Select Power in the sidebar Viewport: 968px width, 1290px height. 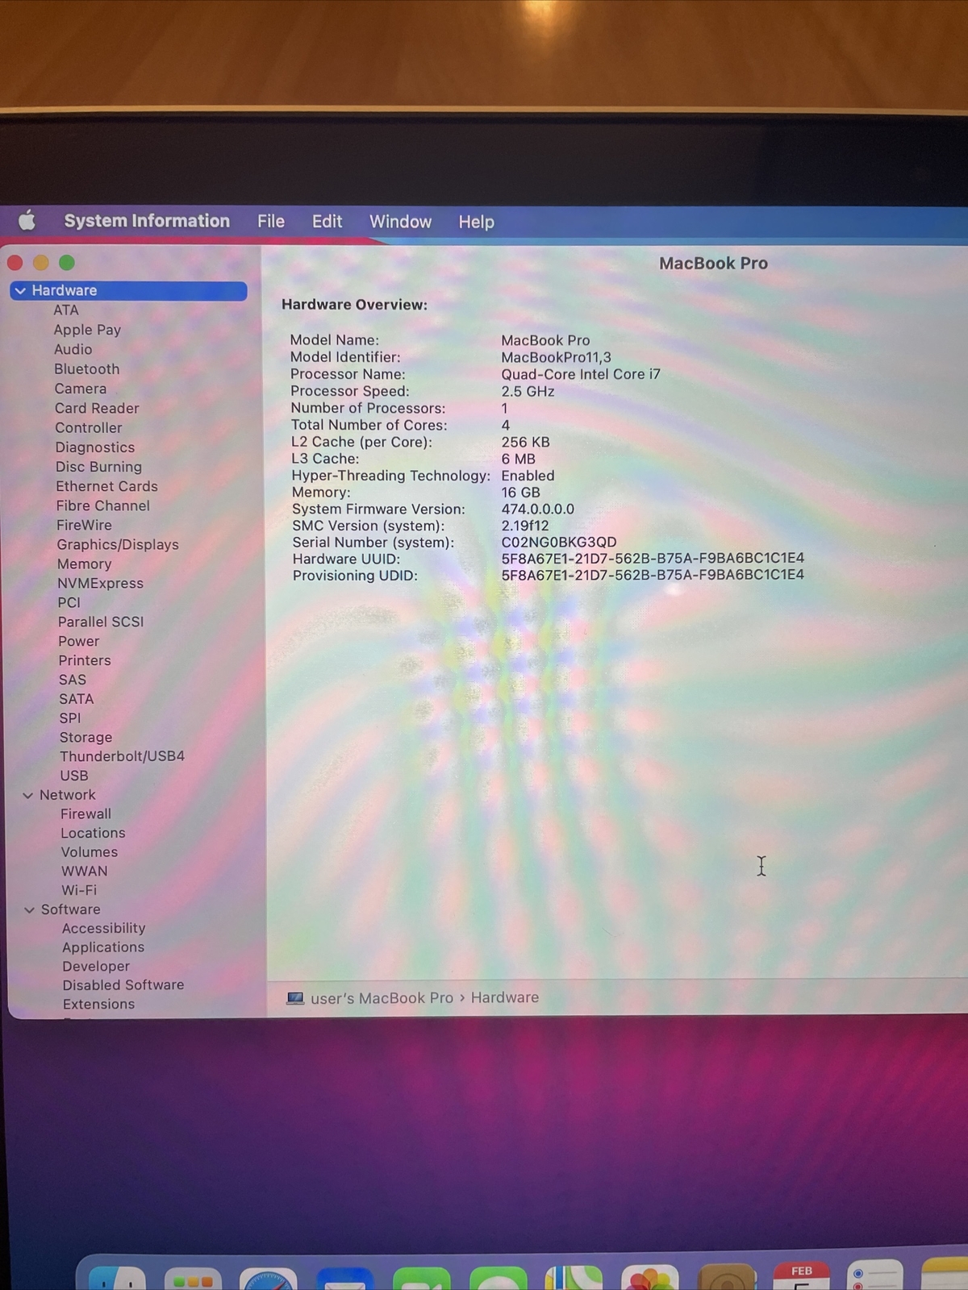pyautogui.click(x=78, y=641)
